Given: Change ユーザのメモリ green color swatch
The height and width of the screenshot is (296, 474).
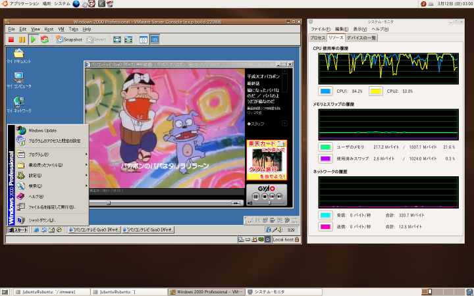Looking at the screenshot, I should coord(325,147).
